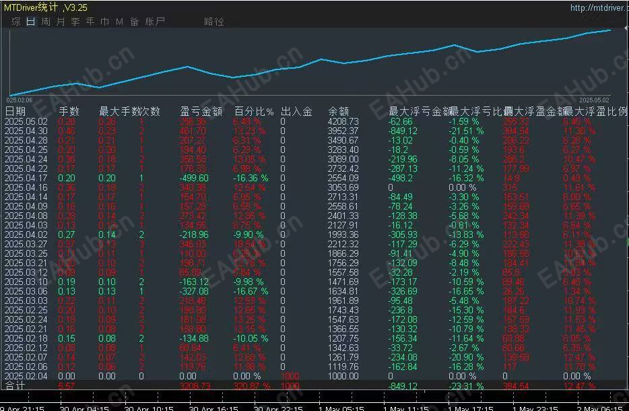Image resolution: width=629 pixels, height=411 pixels.
Task: Click loss amount -134.88
Action: pos(194,338)
